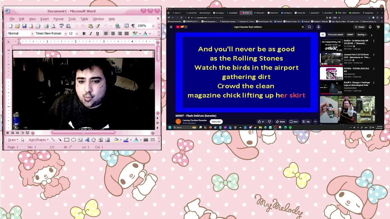
Task: Click the Share button under the video
Action: click(x=280, y=122)
